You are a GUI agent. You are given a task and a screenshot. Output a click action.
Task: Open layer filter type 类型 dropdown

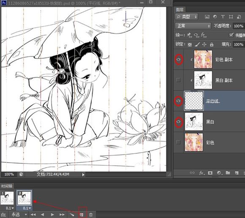pyautogui.click(x=187, y=16)
